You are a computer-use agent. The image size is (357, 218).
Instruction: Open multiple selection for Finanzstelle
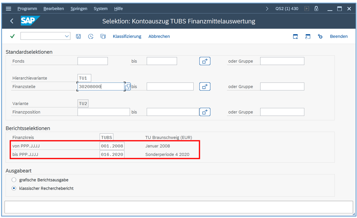[x=205, y=87]
